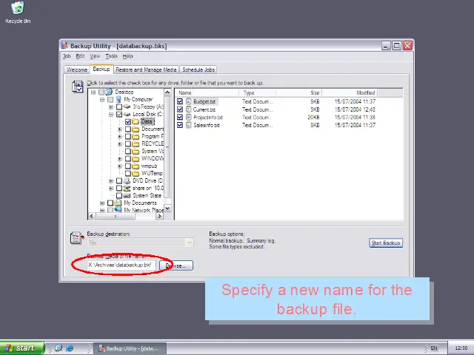Click Internet Explorer quick launch icon
The height and width of the screenshot is (355, 474).
(70, 348)
